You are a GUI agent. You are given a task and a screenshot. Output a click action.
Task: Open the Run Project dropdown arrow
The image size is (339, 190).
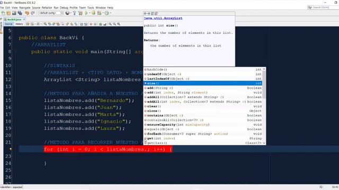coord(90,13)
